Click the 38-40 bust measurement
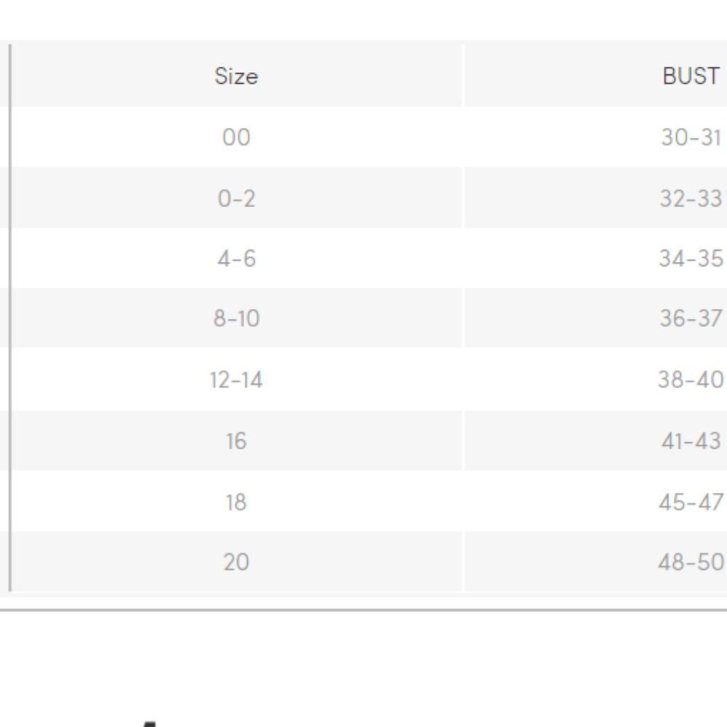This screenshot has height=727, width=727. click(x=691, y=379)
